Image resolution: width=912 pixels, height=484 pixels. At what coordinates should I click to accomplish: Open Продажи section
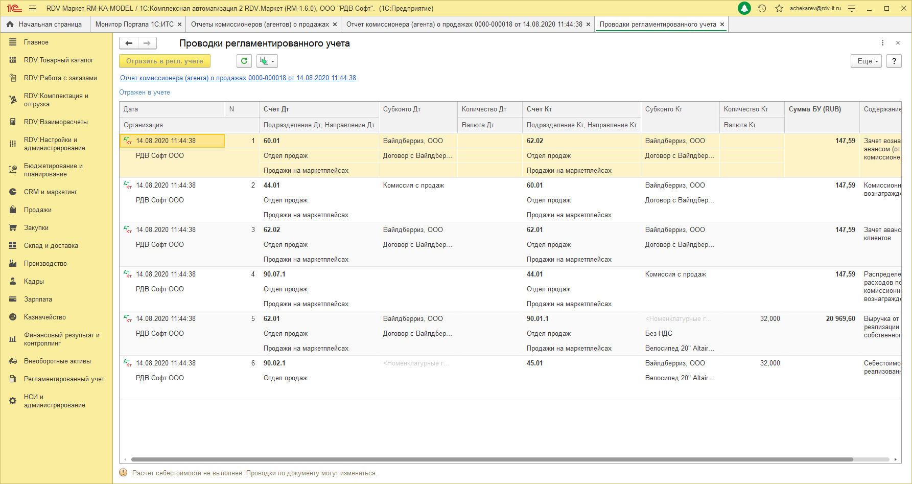click(37, 210)
